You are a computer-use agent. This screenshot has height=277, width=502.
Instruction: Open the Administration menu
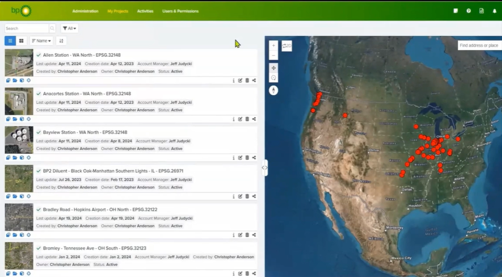pyautogui.click(x=85, y=11)
